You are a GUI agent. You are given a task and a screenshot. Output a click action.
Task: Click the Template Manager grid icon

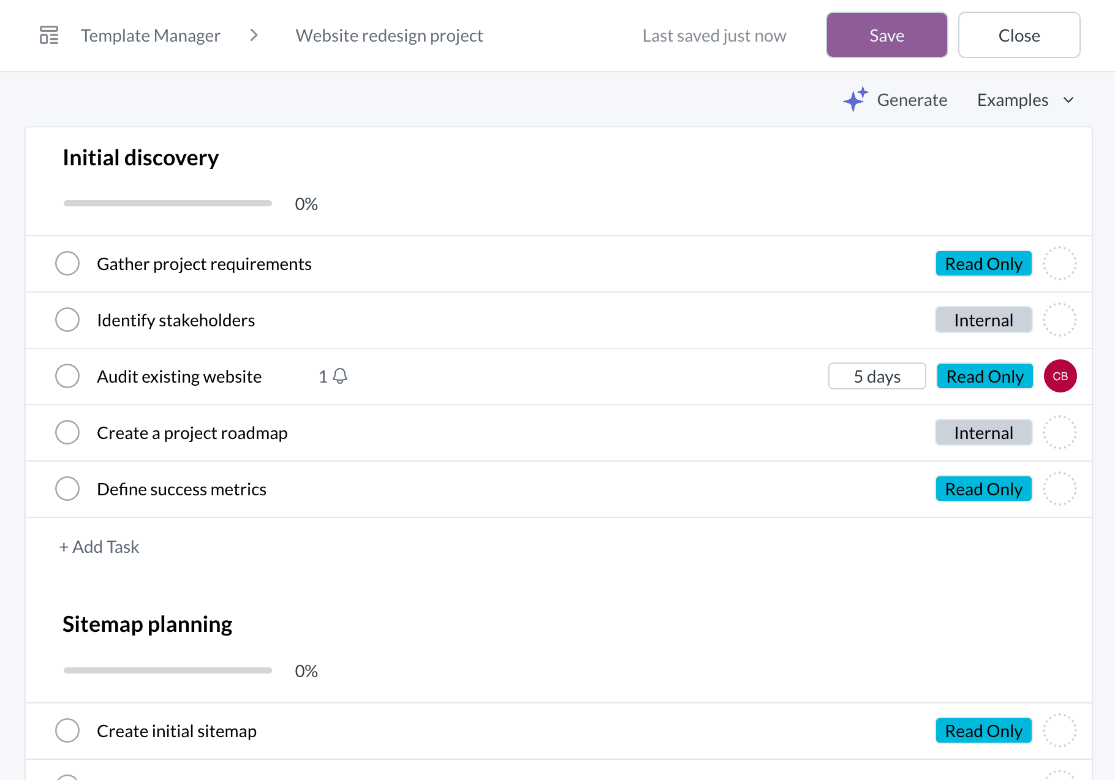(x=48, y=35)
